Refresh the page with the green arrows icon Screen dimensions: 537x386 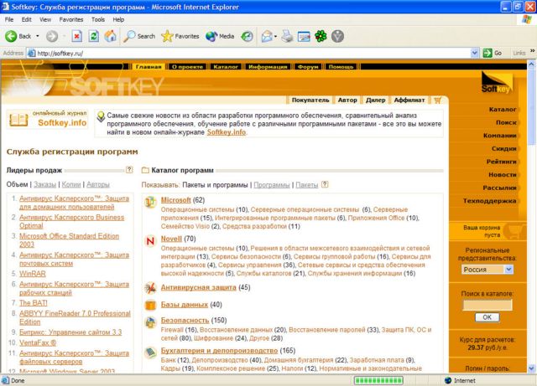click(93, 36)
